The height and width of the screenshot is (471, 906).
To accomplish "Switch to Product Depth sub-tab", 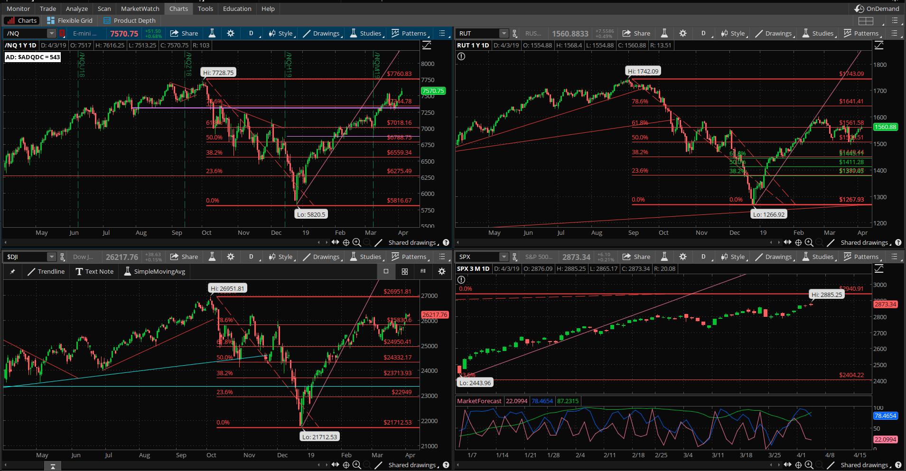I will point(129,20).
